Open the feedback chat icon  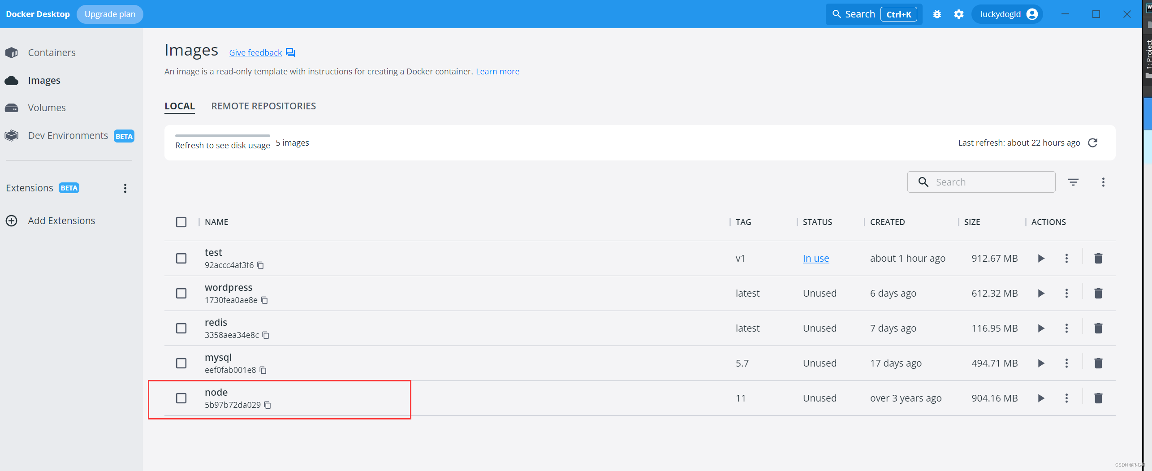pyautogui.click(x=291, y=53)
